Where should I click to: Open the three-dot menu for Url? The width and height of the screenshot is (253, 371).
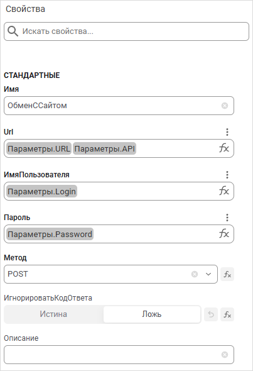(x=227, y=132)
